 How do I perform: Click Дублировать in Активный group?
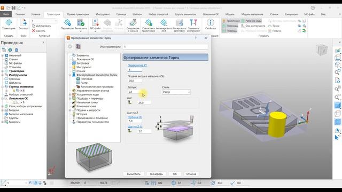(x=42, y=26)
